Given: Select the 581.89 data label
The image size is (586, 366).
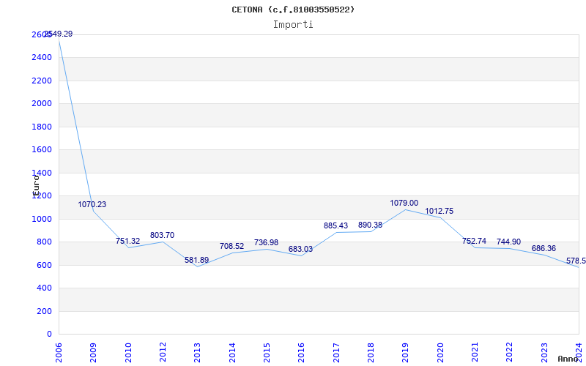Looking at the screenshot, I should tap(196, 260).
